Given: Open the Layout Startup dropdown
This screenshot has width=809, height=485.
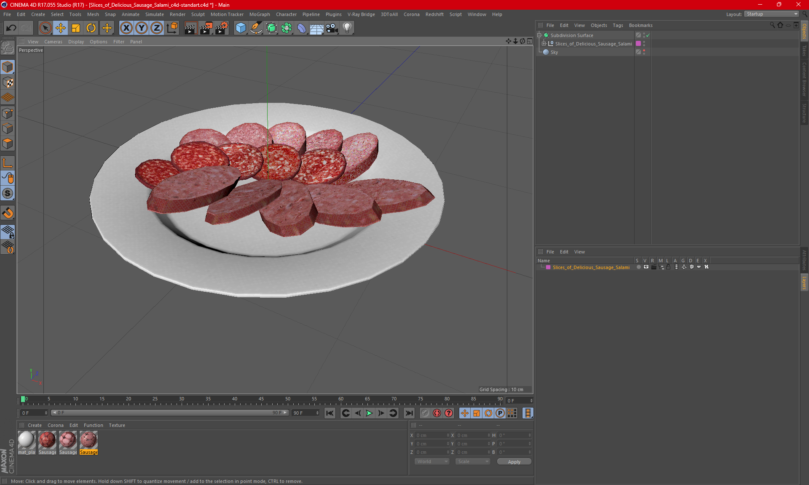Looking at the screenshot, I should point(772,14).
